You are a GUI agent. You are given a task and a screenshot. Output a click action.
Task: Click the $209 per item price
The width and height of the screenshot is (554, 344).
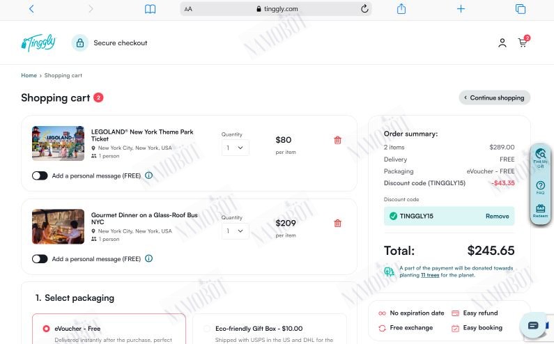(x=286, y=223)
